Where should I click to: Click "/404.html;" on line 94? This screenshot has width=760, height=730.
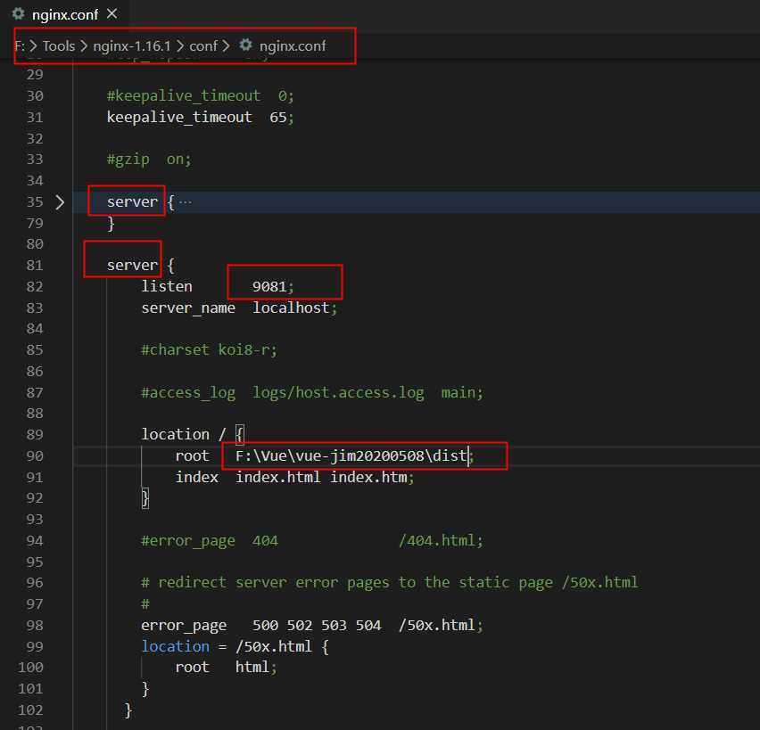pyautogui.click(x=441, y=541)
